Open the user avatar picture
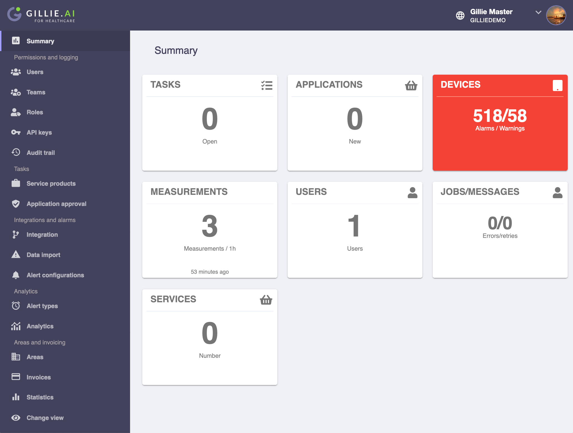Image resolution: width=573 pixels, height=433 pixels. [x=556, y=15]
